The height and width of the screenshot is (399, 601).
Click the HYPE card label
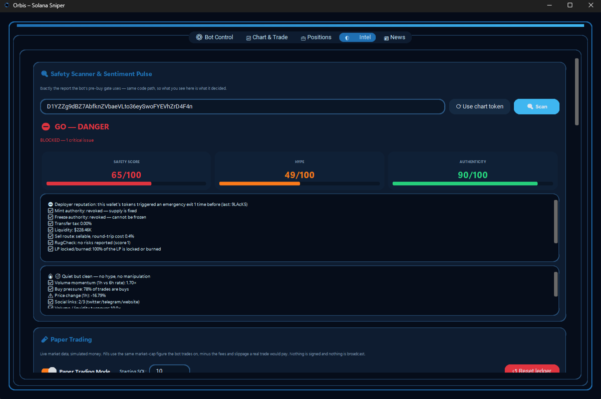pyautogui.click(x=299, y=162)
